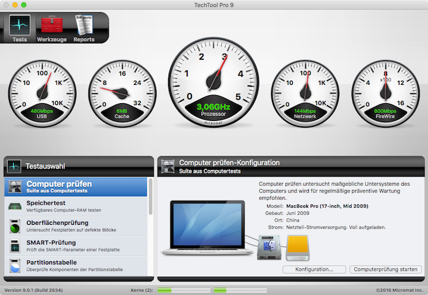
Task: Open the Werkzeuge toolbox icon
Action: [x=51, y=28]
